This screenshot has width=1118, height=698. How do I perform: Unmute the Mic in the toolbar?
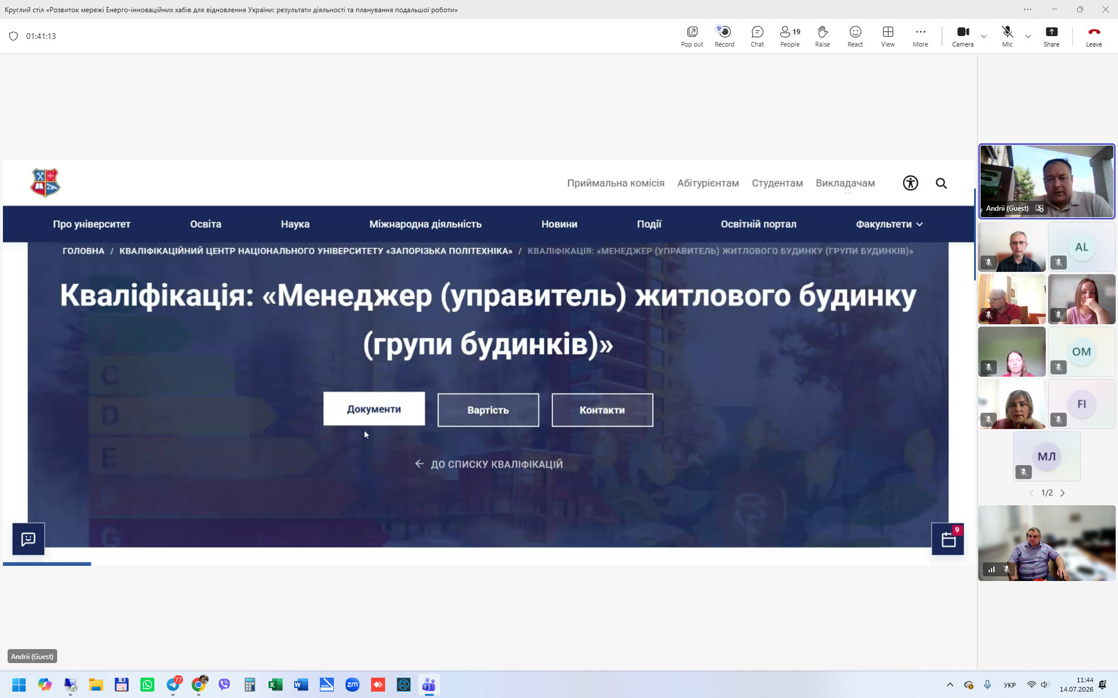(1007, 36)
